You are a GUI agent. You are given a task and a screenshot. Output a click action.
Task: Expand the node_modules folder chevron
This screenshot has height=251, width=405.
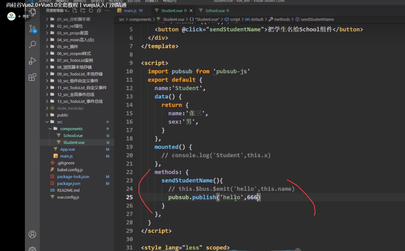point(47,108)
